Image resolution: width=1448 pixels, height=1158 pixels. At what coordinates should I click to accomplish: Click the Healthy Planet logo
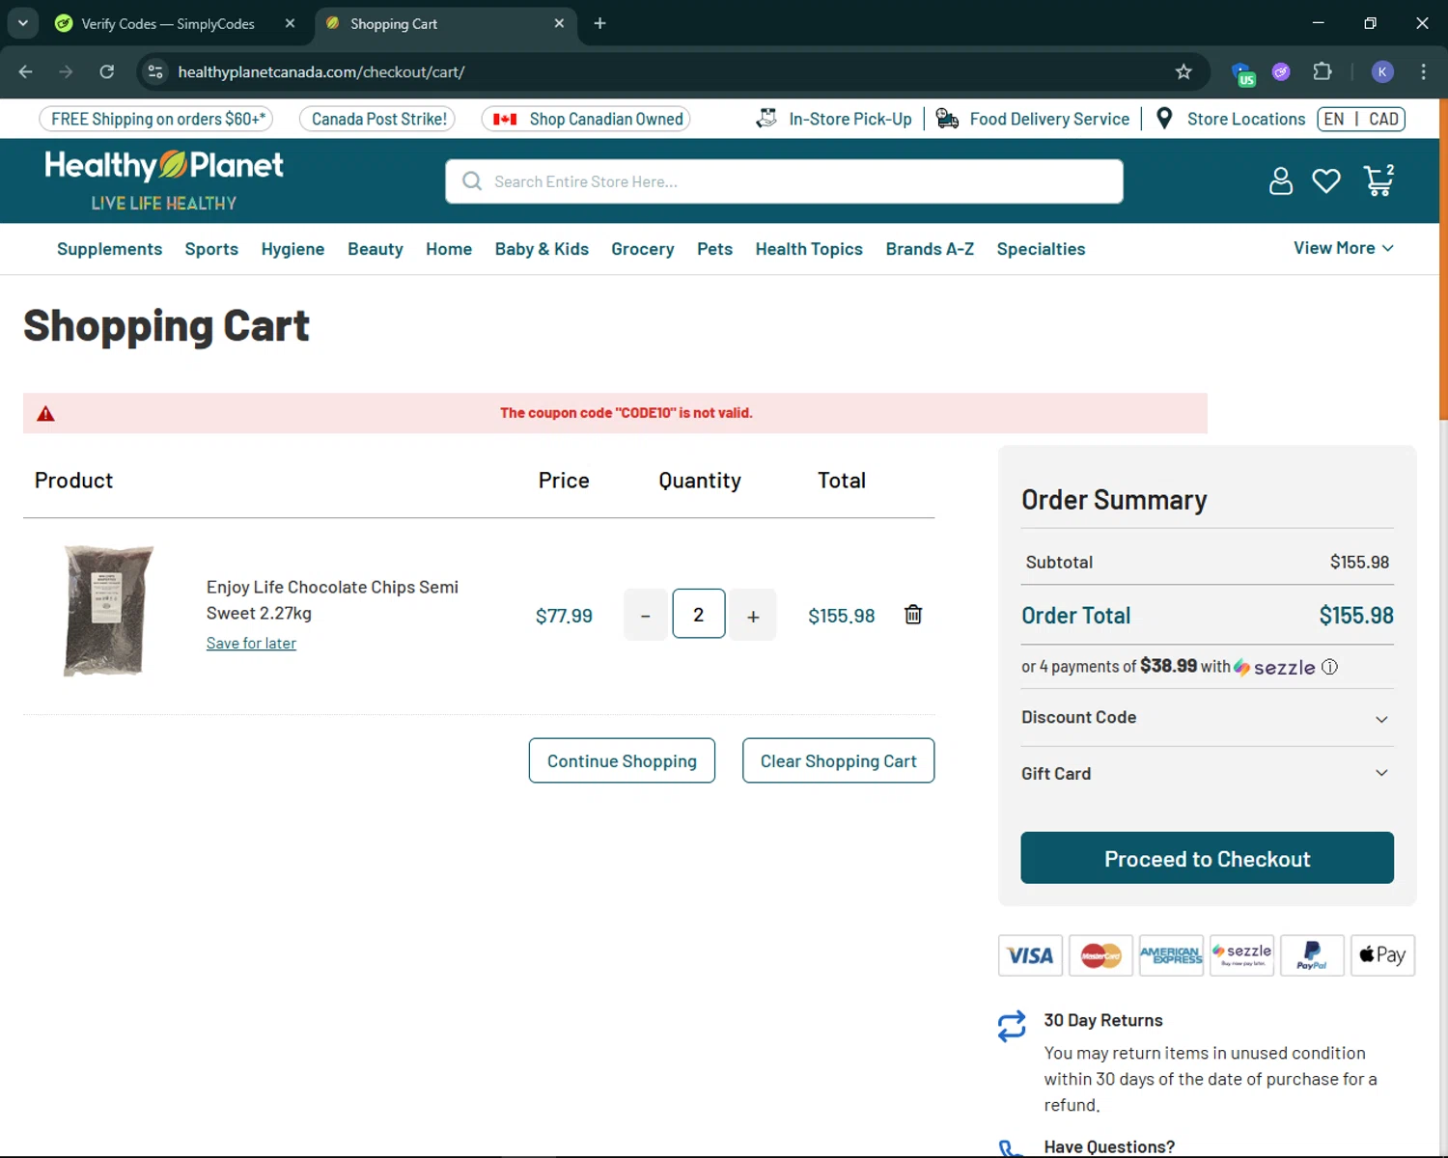[164, 180]
